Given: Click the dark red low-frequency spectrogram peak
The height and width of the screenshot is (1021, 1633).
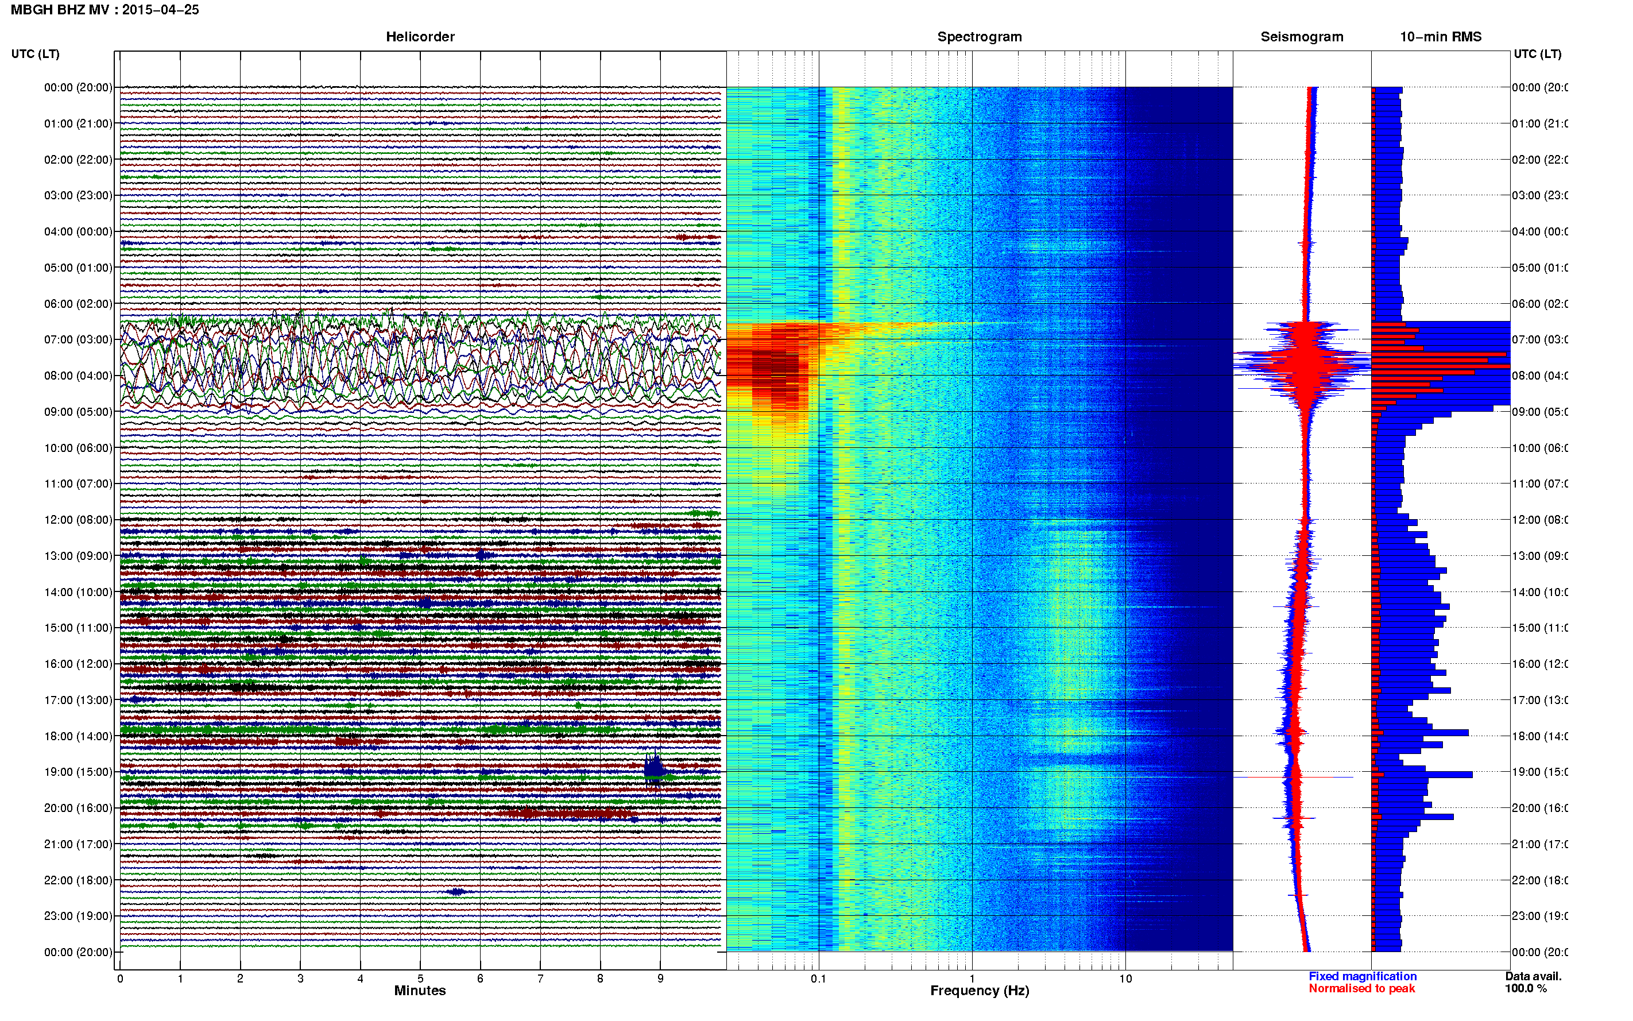Looking at the screenshot, I should pyautogui.click(x=776, y=370).
